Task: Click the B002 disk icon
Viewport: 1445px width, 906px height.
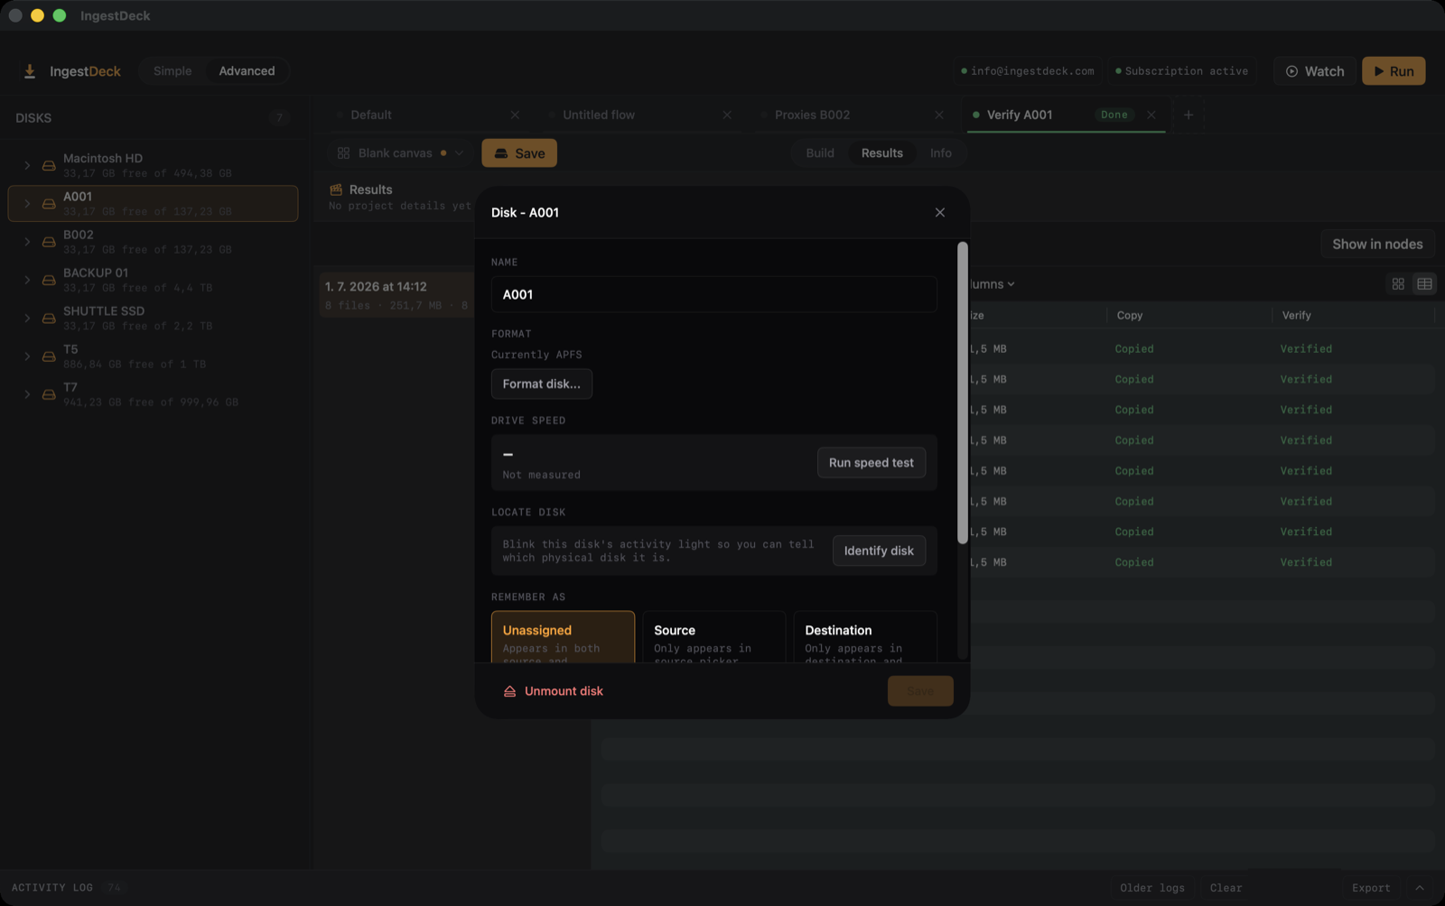Action: tap(49, 242)
